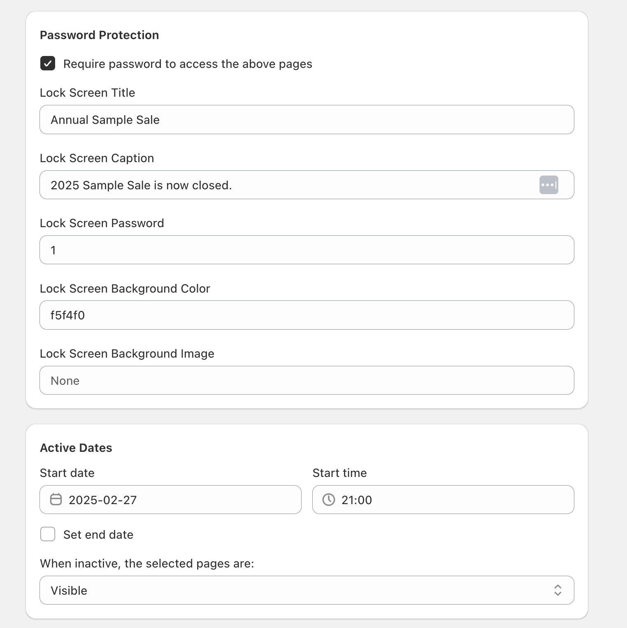Viewport: 627px width, 628px height.
Task: Click the 'Lock Screen Title' field label
Action: (x=87, y=93)
